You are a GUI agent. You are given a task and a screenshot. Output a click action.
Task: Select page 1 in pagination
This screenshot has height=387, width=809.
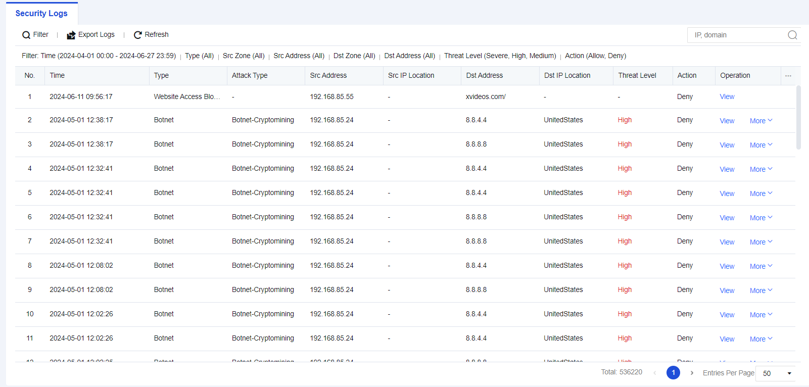point(673,373)
